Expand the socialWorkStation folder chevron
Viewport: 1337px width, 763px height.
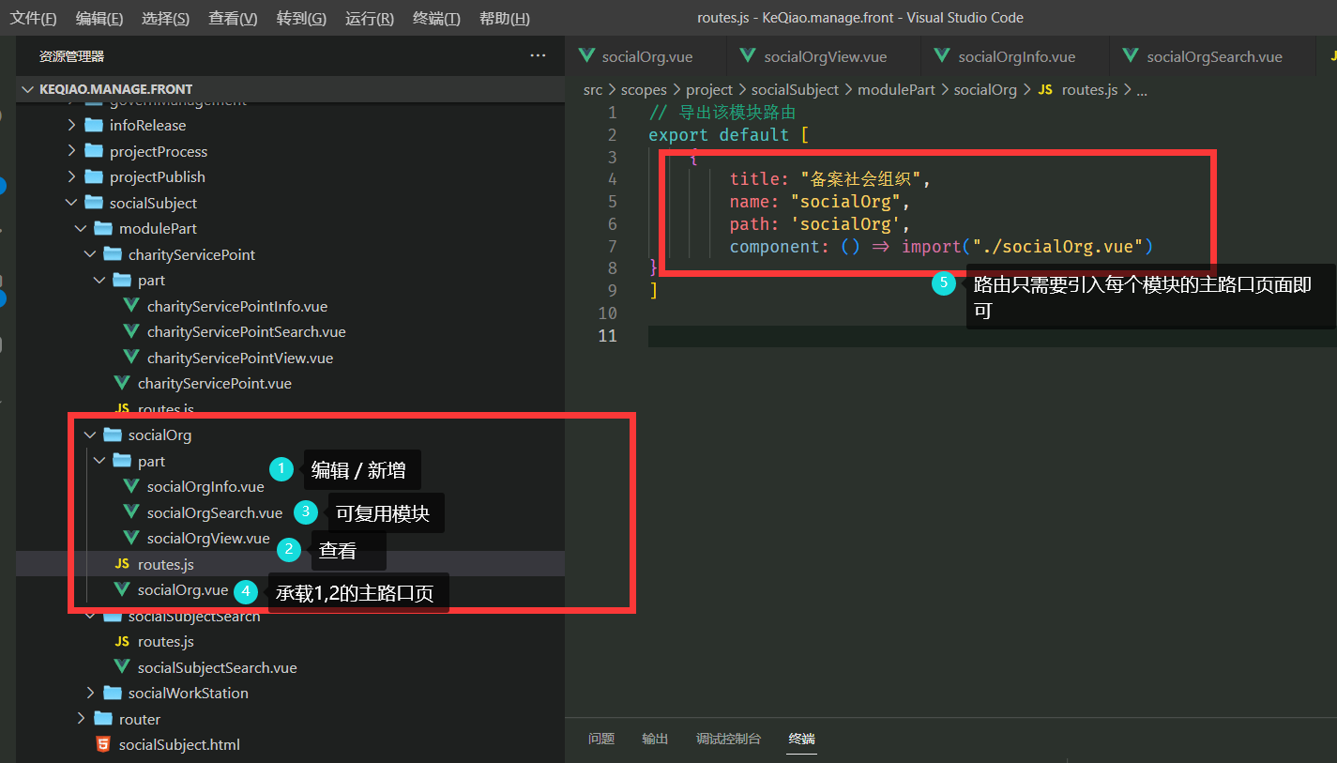[91, 693]
